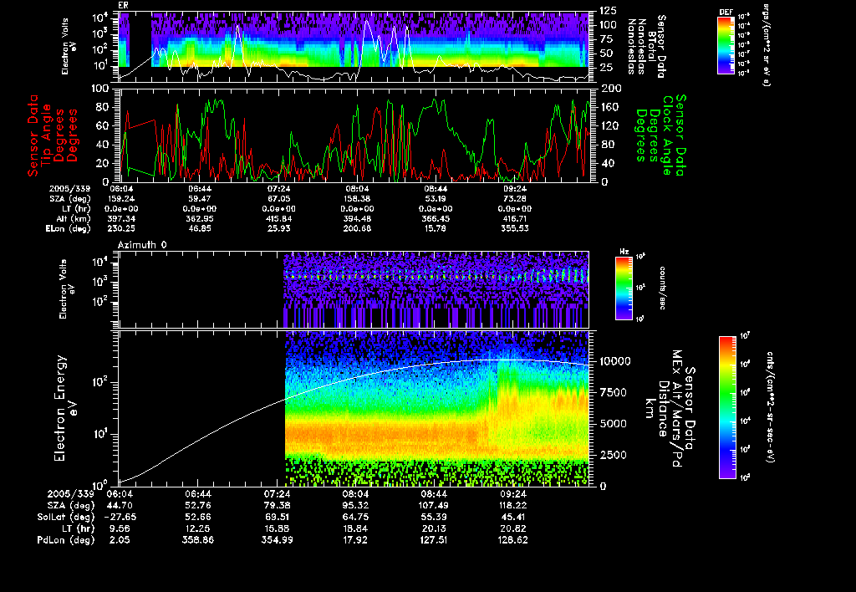Screen dimensions: 856x592
Task: Select local time value 9.56
Action: (x=120, y=528)
